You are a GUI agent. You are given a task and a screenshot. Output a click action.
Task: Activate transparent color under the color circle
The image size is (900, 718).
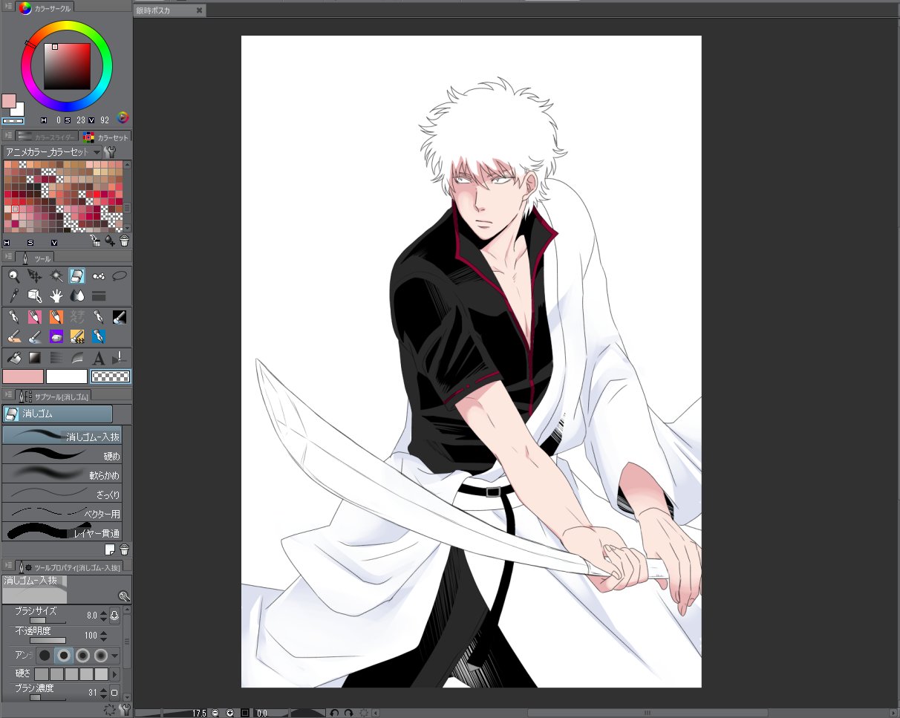[x=13, y=120]
